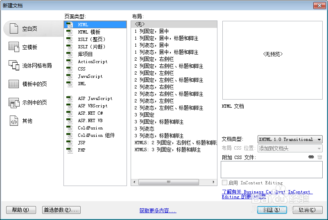Select layout 2 列固定，右侧栏
The width and height of the screenshot is (328, 220).
[x=174, y=59]
